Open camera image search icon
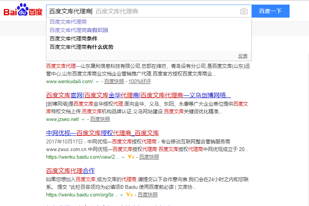Image resolution: width=309 pixels, height=206 pixels. point(244,11)
